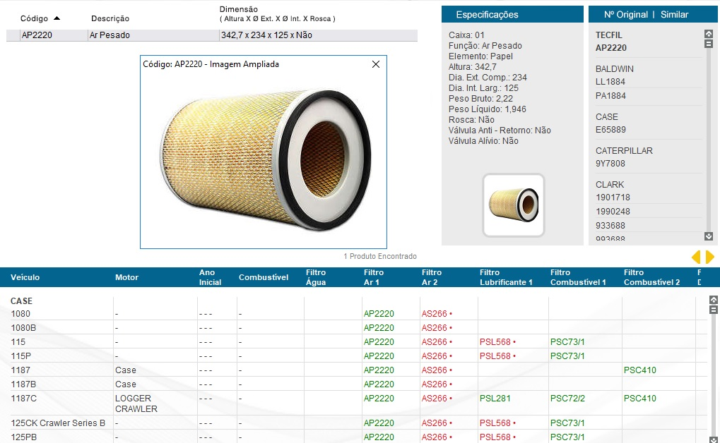The height and width of the screenshot is (443, 720).
Task: Click the Descrição column header
Action: pyautogui.click(x=110, y=18)
